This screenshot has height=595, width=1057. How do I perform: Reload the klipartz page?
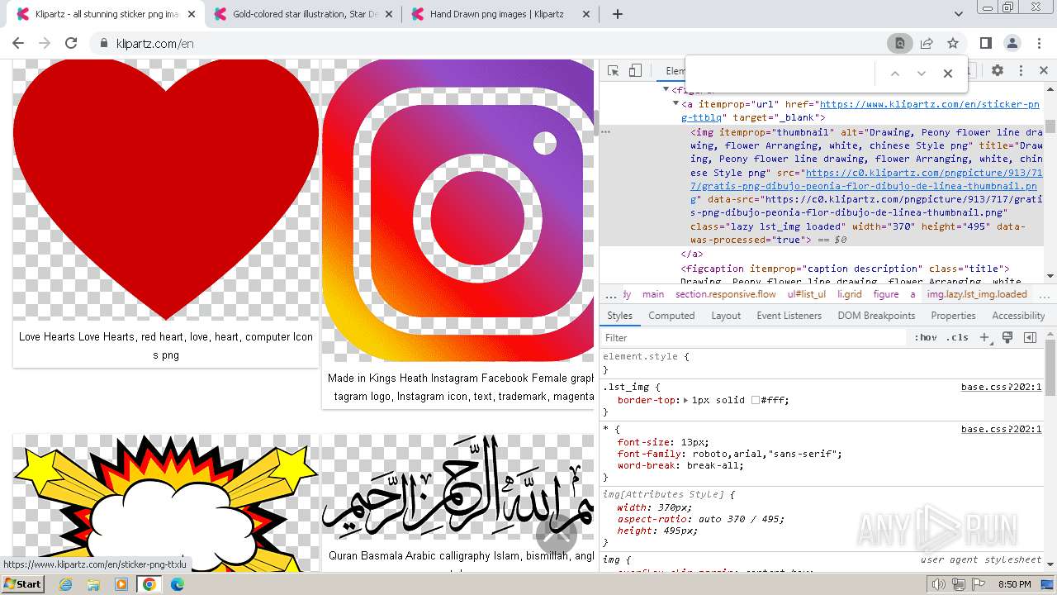(x=71, y=43)
